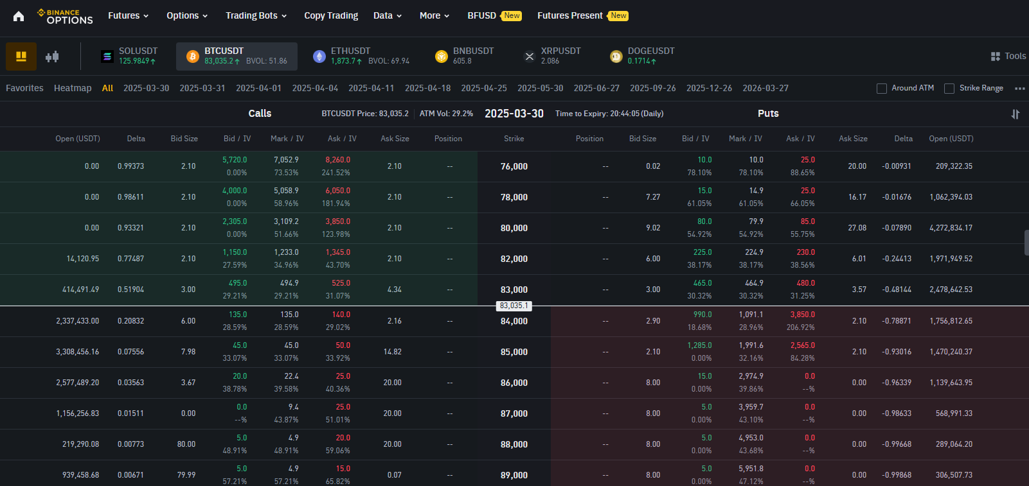
Task: Expand the Trading Bots dropdown
Action: 256,15
